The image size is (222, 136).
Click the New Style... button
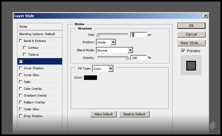[191, 43]
